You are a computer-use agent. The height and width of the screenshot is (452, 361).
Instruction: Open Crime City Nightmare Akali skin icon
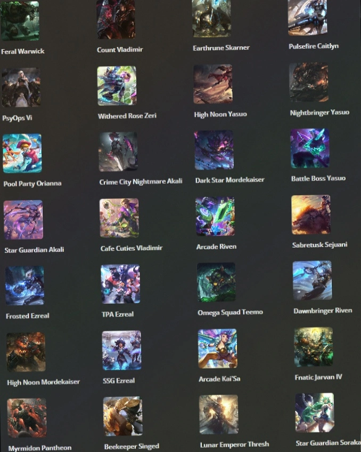pos(118,152)
